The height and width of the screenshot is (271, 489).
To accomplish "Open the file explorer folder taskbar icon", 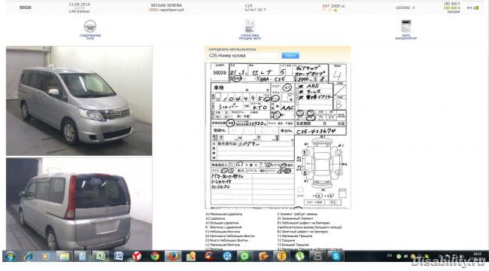I will (x=64, y=257).
